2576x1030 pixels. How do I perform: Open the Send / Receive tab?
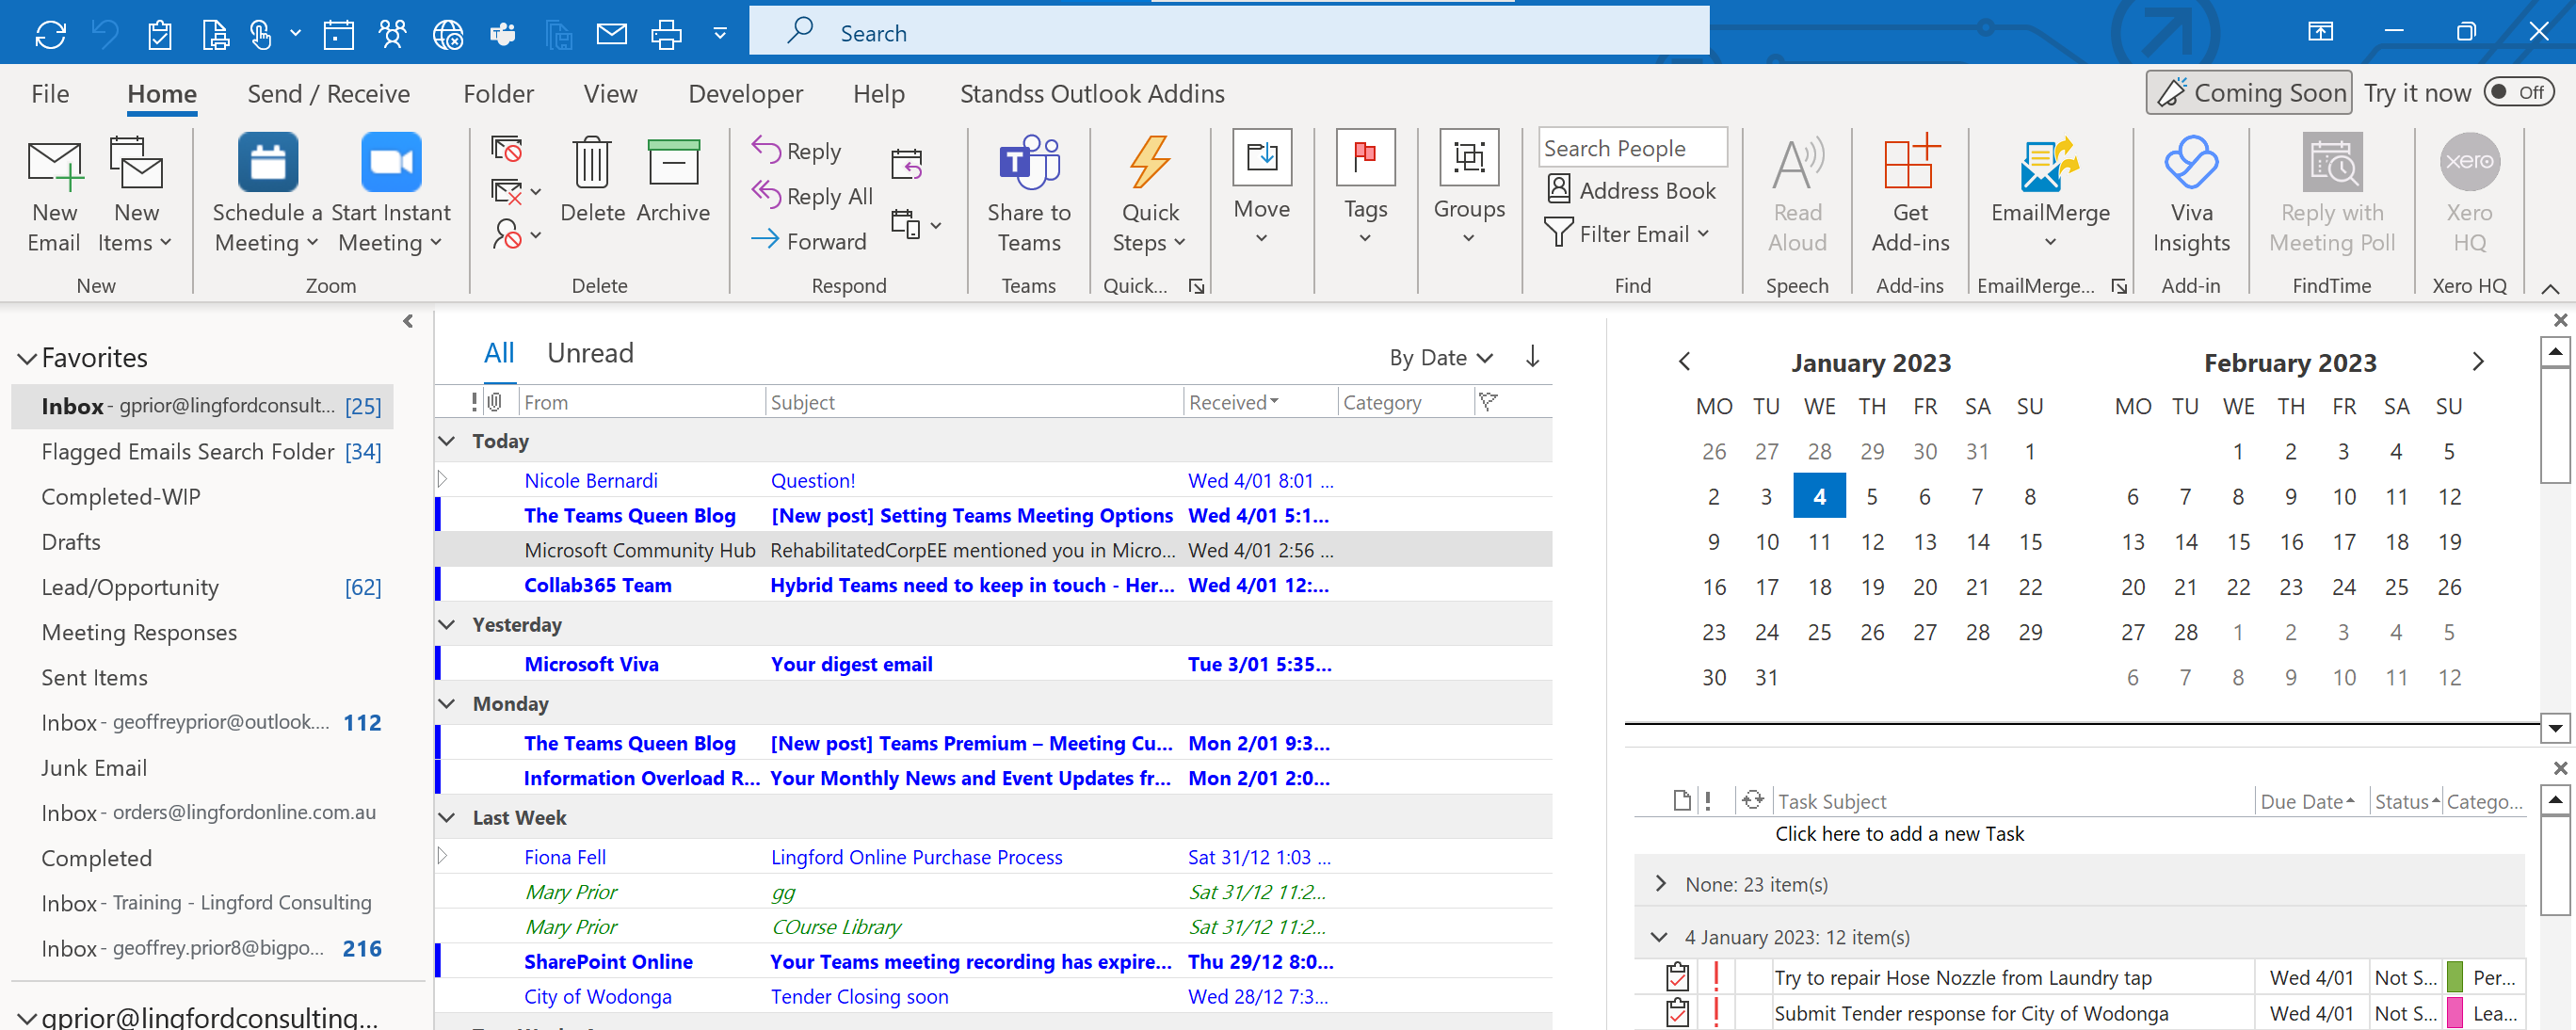click(x=328, y=94)
